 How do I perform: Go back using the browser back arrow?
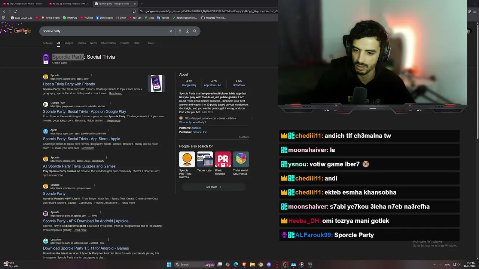(x=4, y=11)
